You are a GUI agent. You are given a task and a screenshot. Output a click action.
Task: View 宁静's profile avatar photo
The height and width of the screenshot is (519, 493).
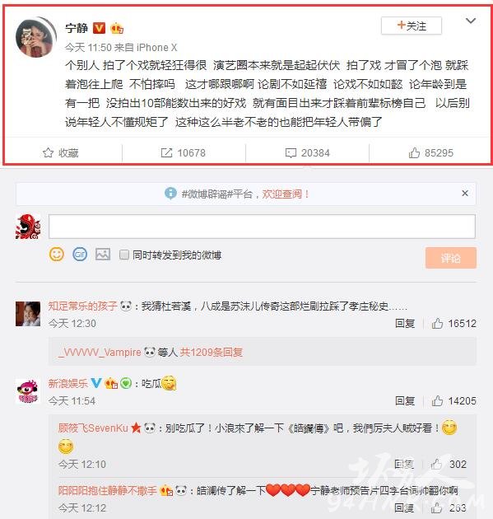point(36,37)
